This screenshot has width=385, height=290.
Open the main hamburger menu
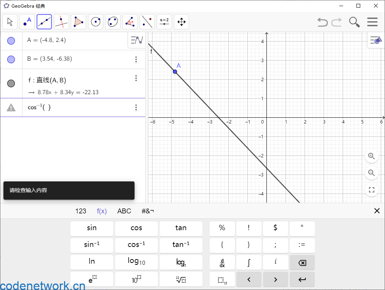(372, 22)
